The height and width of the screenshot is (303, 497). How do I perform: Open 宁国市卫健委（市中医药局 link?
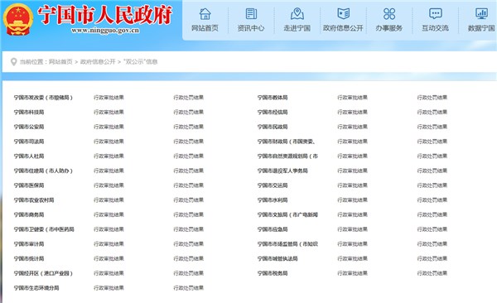click(x=44, y=229)
